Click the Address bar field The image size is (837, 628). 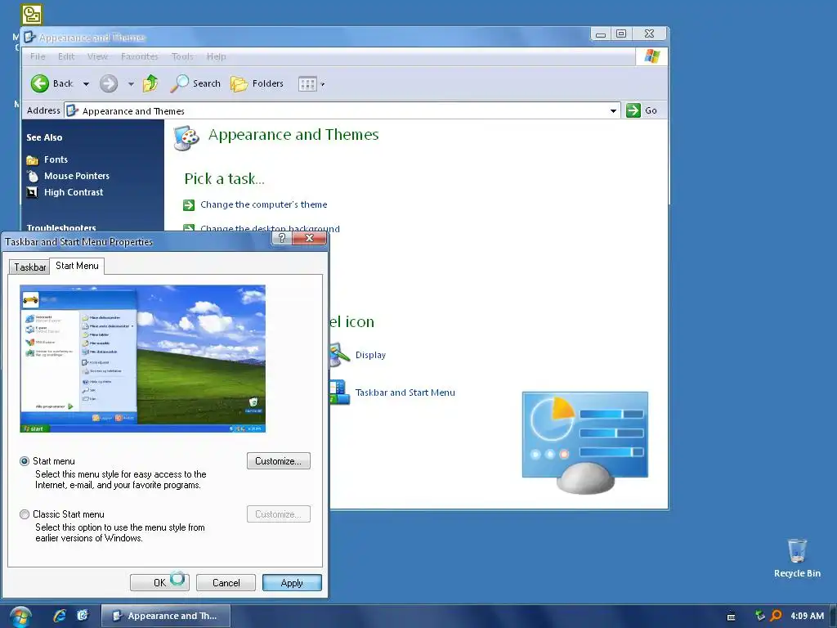342,111
